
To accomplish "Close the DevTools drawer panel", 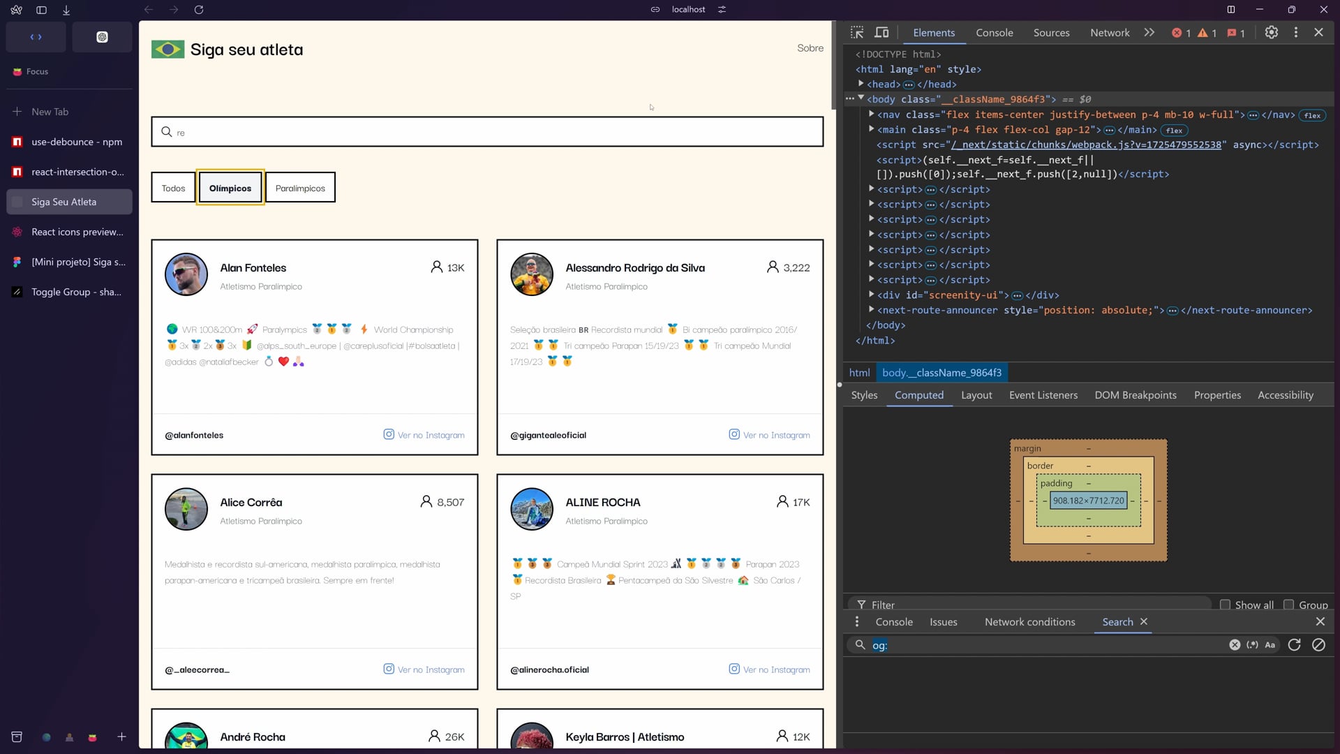I will coord(1320,621).
